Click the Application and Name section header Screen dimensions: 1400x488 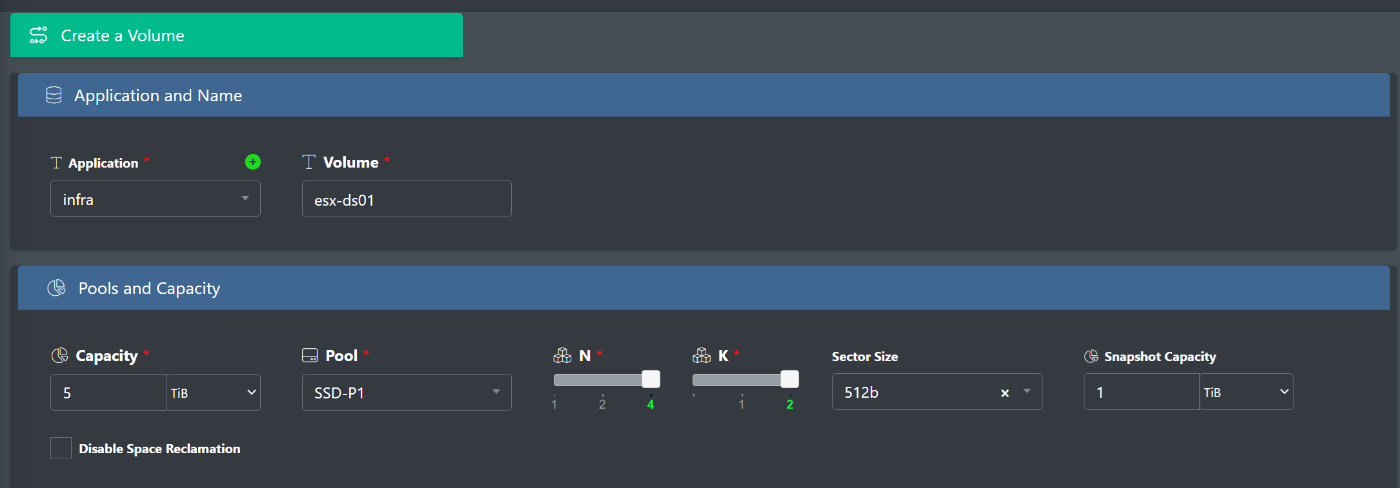(704, 95)
